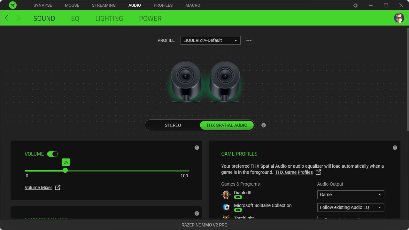Switch to the Profiles tab
The width and height of the screenshot is (409, 230).
tap(163, 5)
